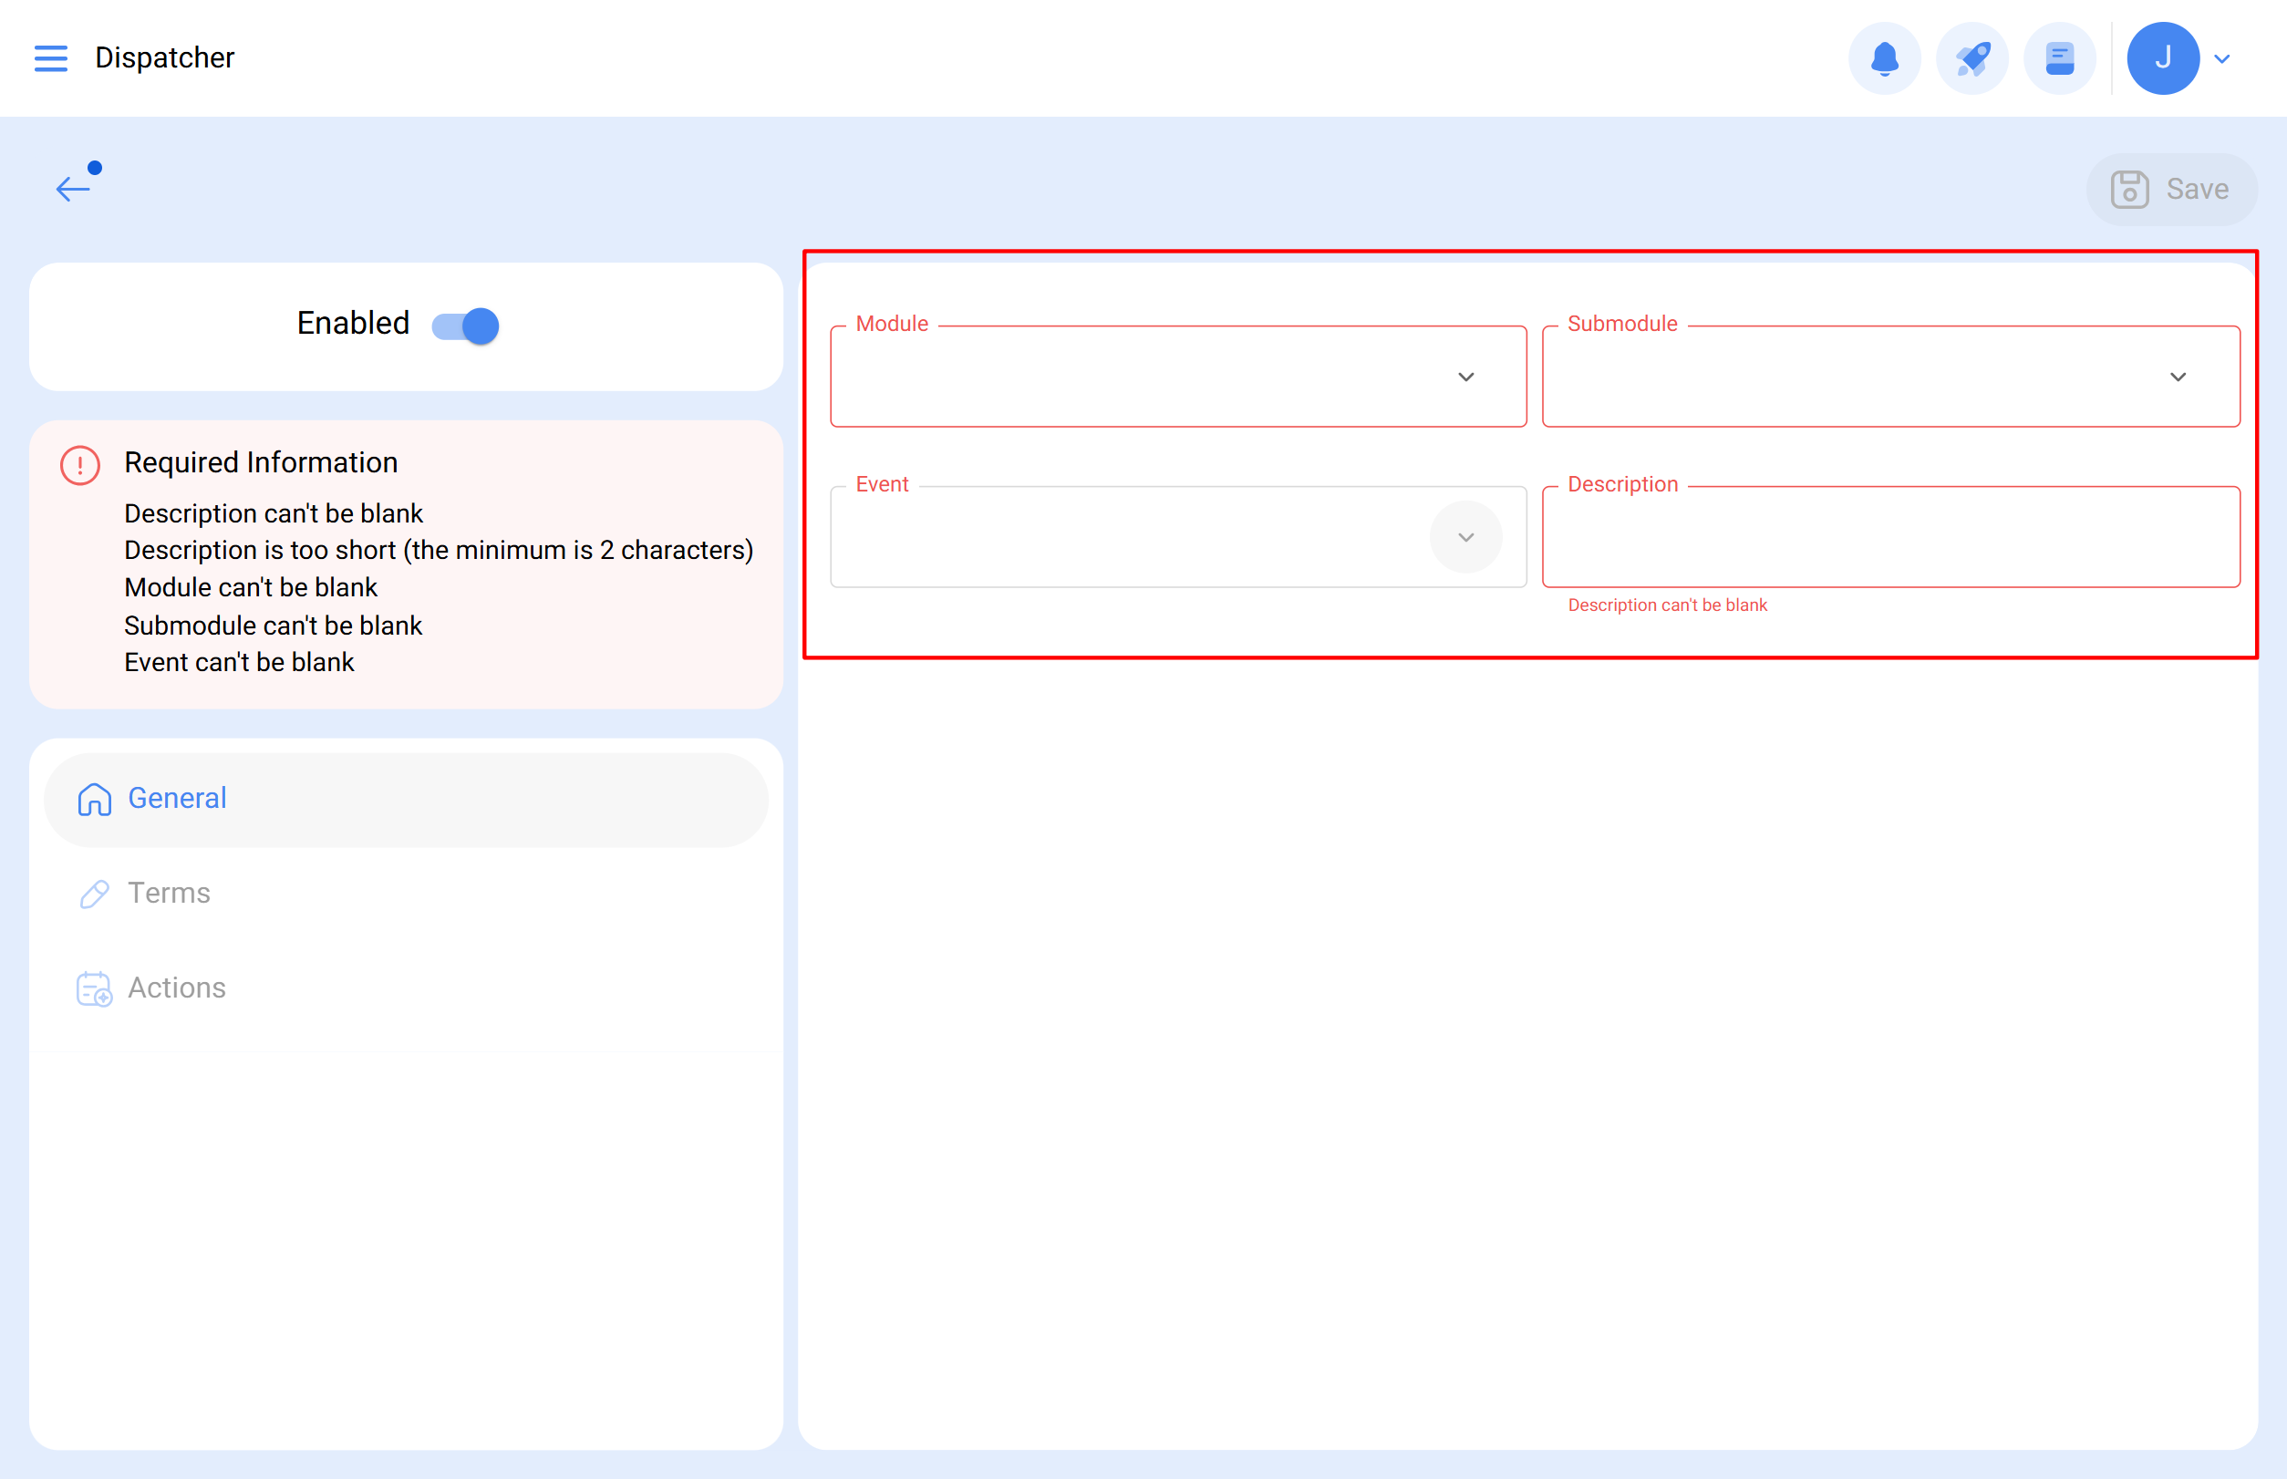Screen dimensions: 2287x1479
Task: Open the hamburger navigation menu
Action: point(51,58)
